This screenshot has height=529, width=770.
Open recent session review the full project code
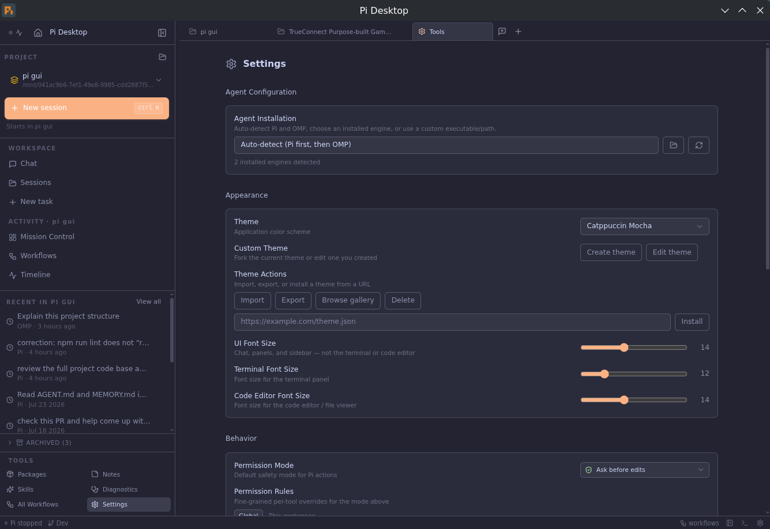85,373
